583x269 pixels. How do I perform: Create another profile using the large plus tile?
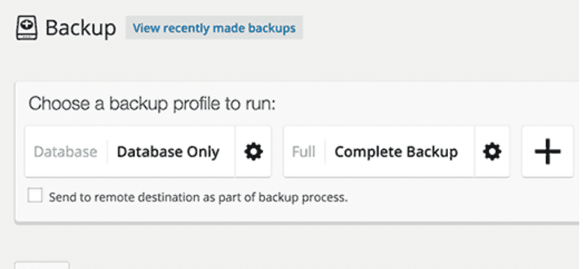548,151
